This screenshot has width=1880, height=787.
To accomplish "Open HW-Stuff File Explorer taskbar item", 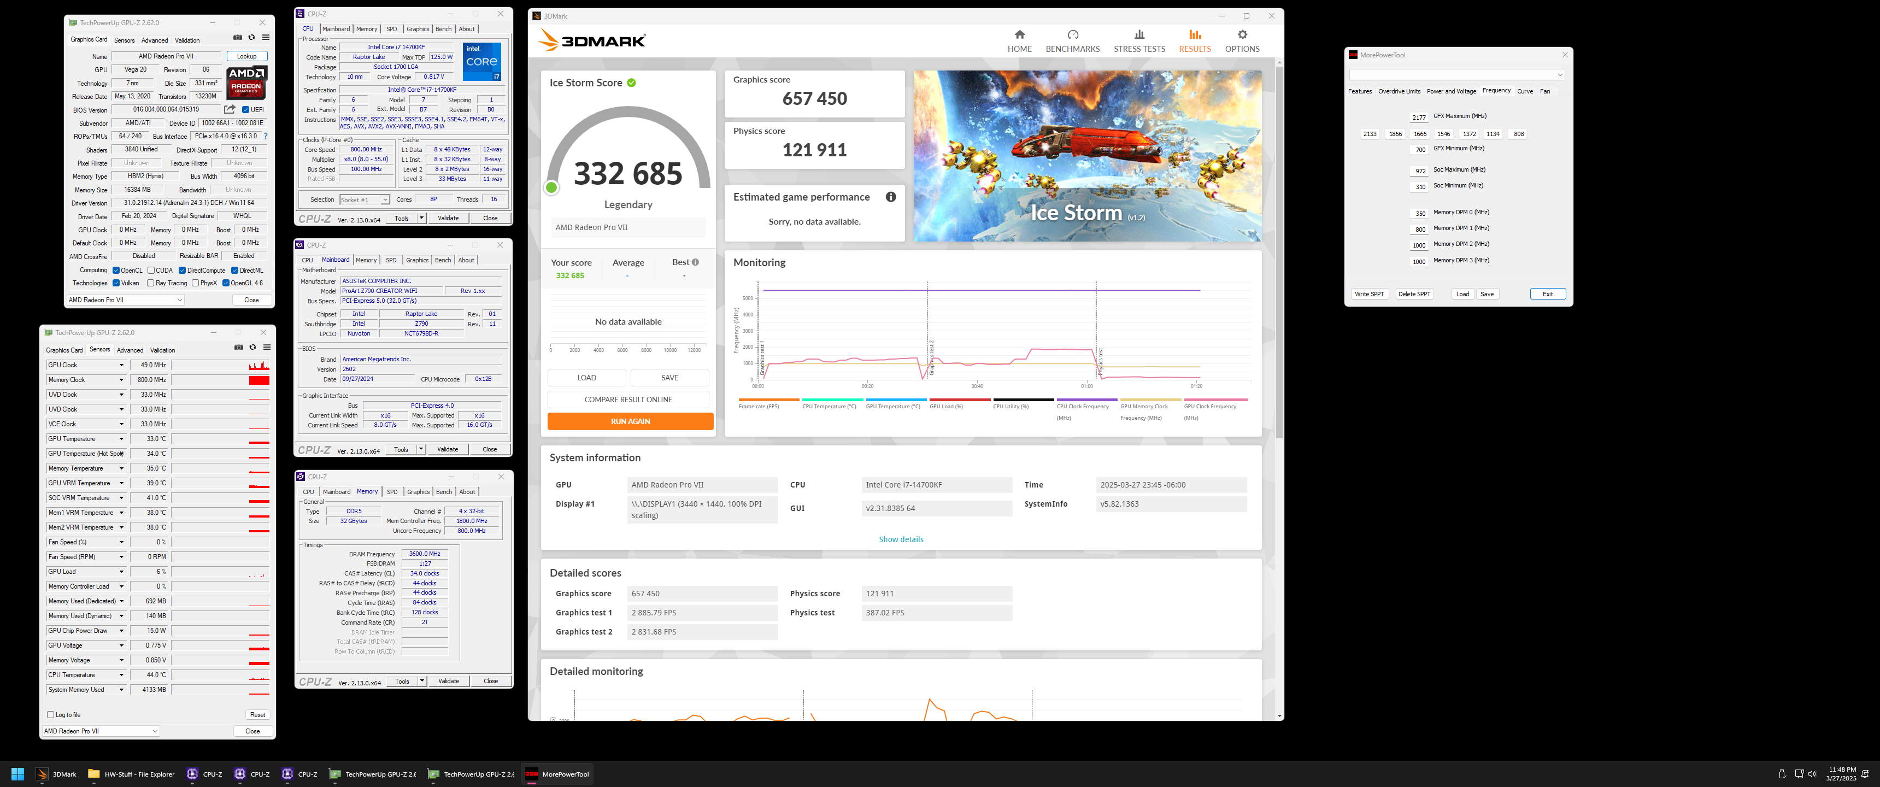I will click(131, 774).
